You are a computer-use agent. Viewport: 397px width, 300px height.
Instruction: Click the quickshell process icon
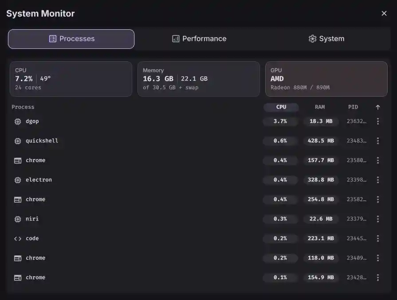pos(17,140)
